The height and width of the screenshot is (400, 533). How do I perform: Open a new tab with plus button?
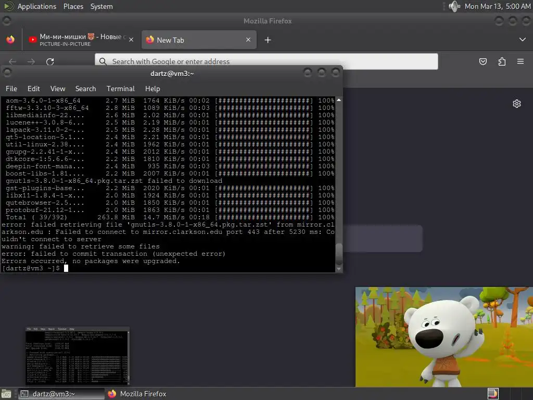pos(268,40)
